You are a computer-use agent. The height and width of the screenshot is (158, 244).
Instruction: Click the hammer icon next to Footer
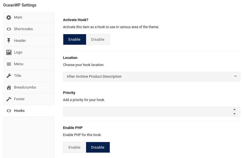pos(9,99)
